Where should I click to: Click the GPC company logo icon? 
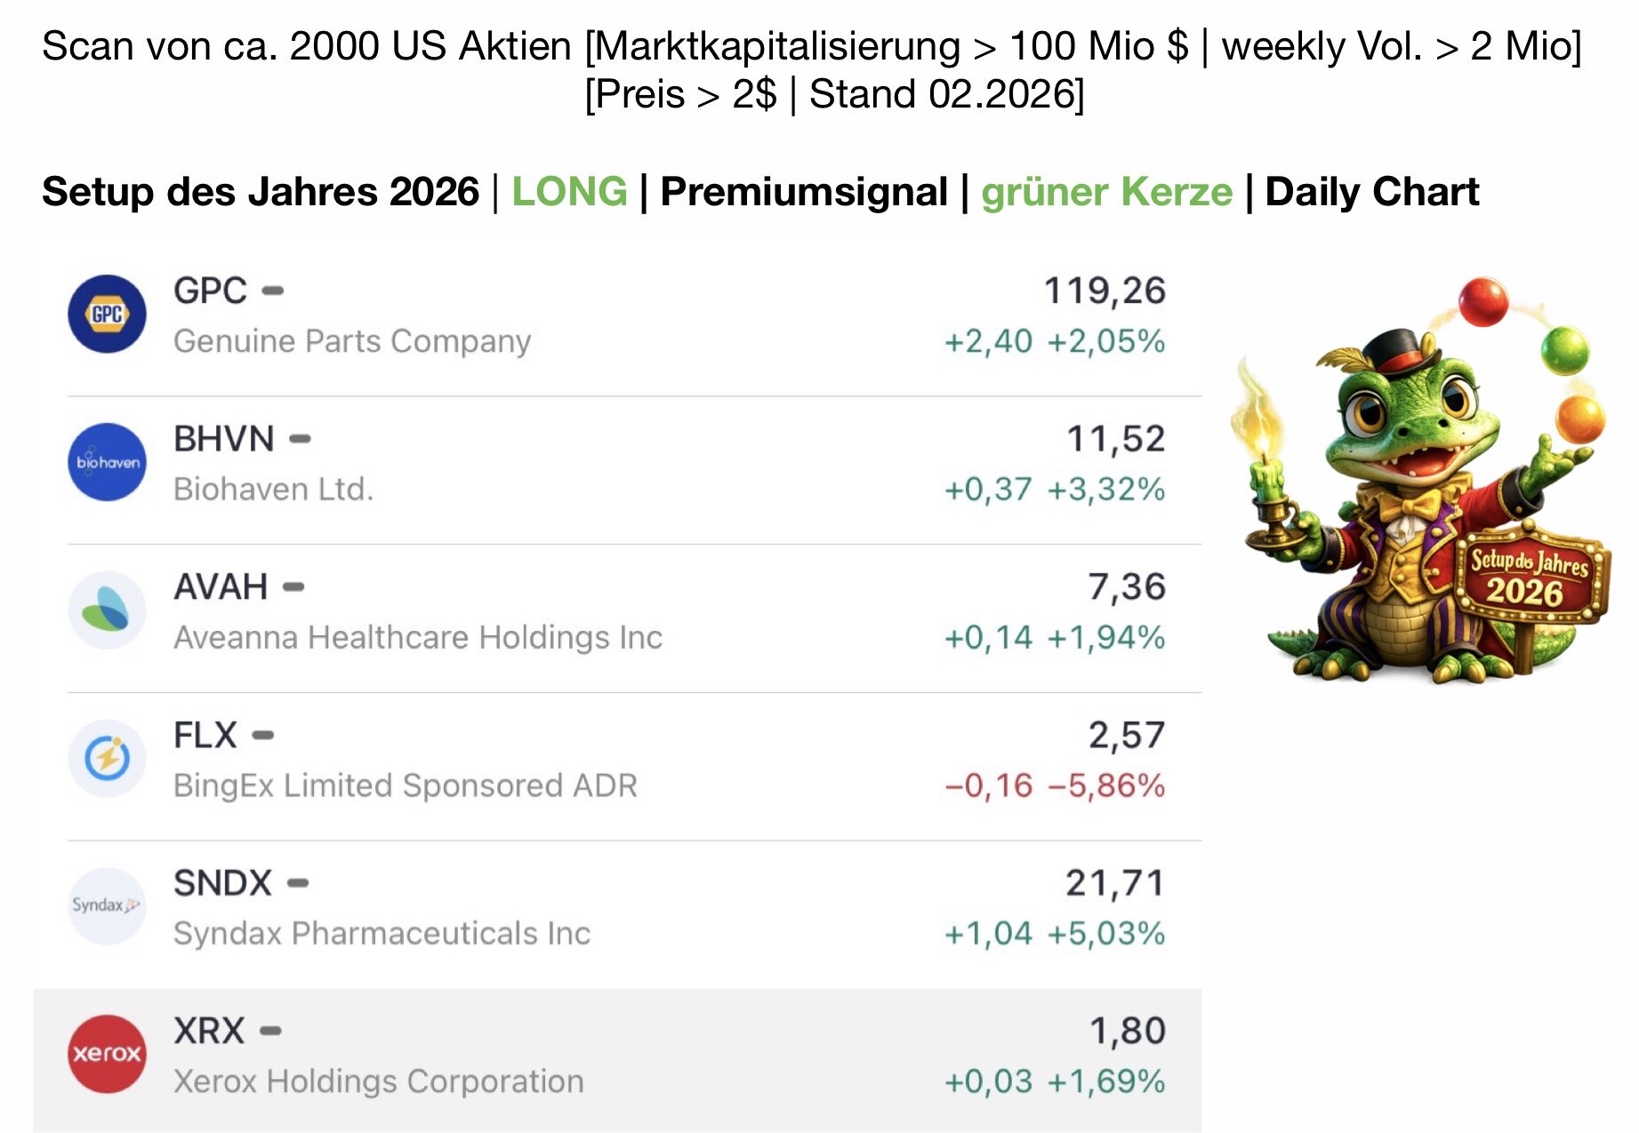tap(107, 314)
